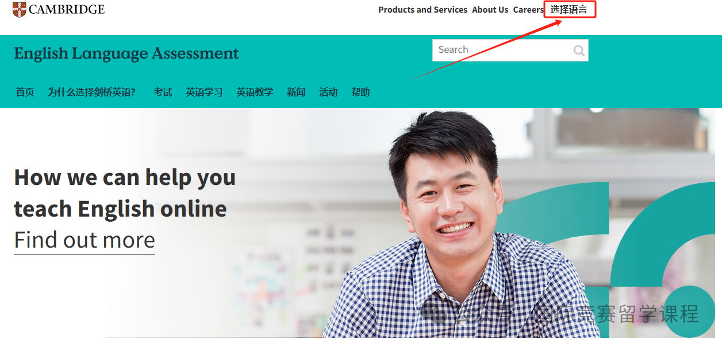
Task: Go to 首页 in the navigation bar
Action: coord(25,92)
